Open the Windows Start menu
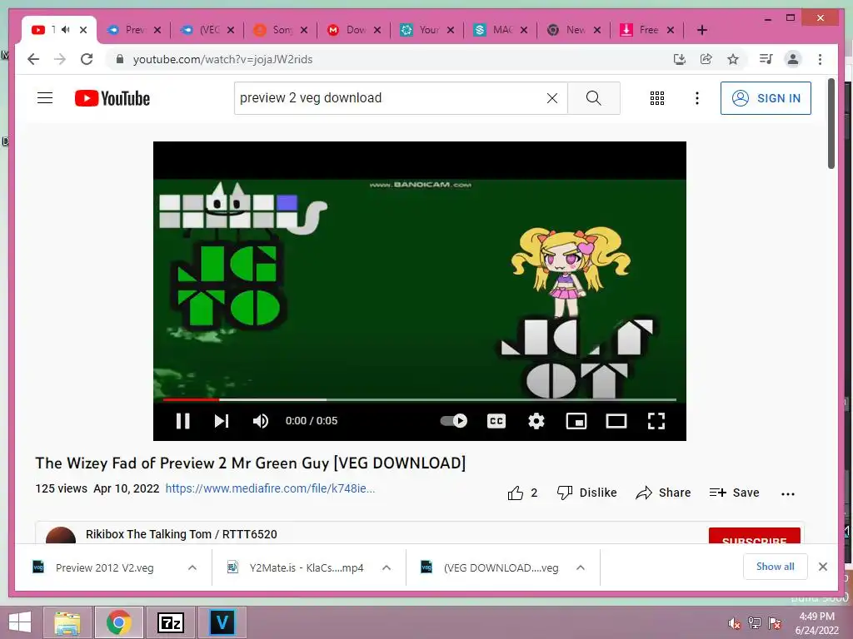The height and width of the screenshot is (639, 853). 20,622
